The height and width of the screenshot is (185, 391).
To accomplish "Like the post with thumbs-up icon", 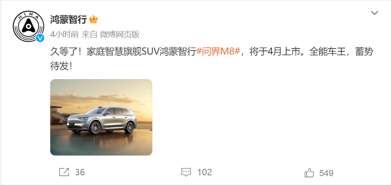I will click(x=309, y=173).
